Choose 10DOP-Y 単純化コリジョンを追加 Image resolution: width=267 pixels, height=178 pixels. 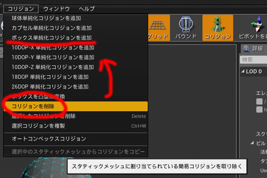pos(76,57)
